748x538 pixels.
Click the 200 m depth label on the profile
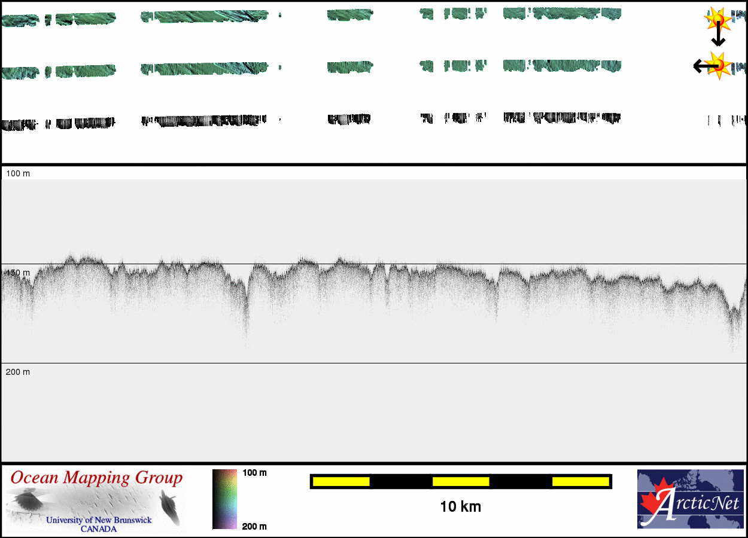[x=18, y=372]
